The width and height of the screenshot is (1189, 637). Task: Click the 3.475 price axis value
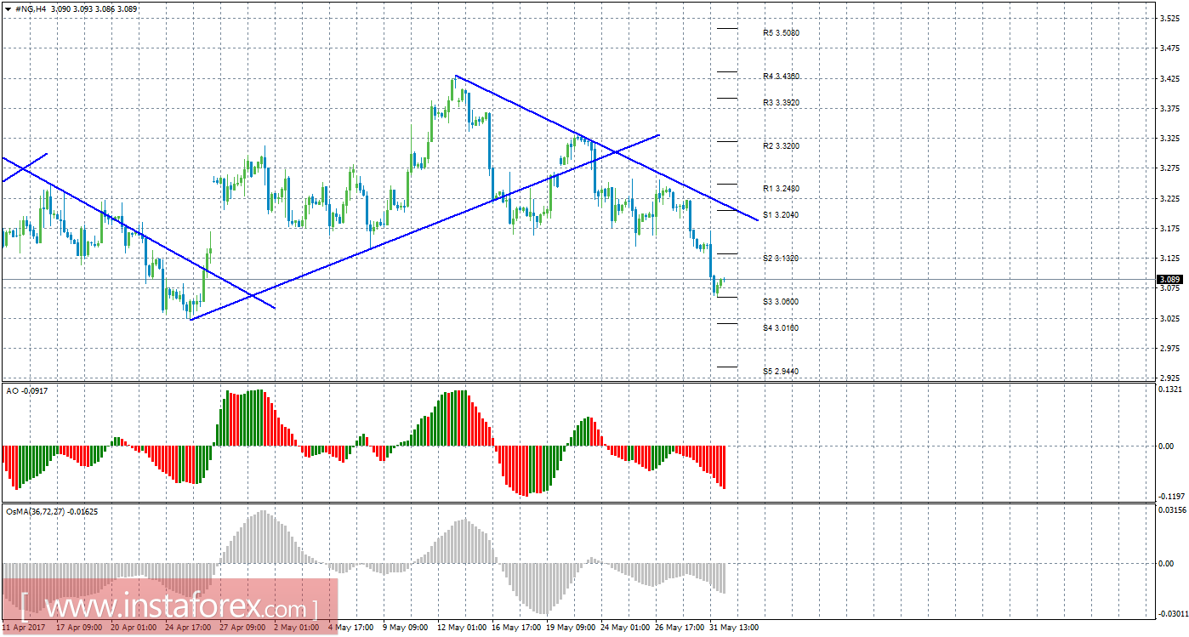click(x=1169, y=48)
